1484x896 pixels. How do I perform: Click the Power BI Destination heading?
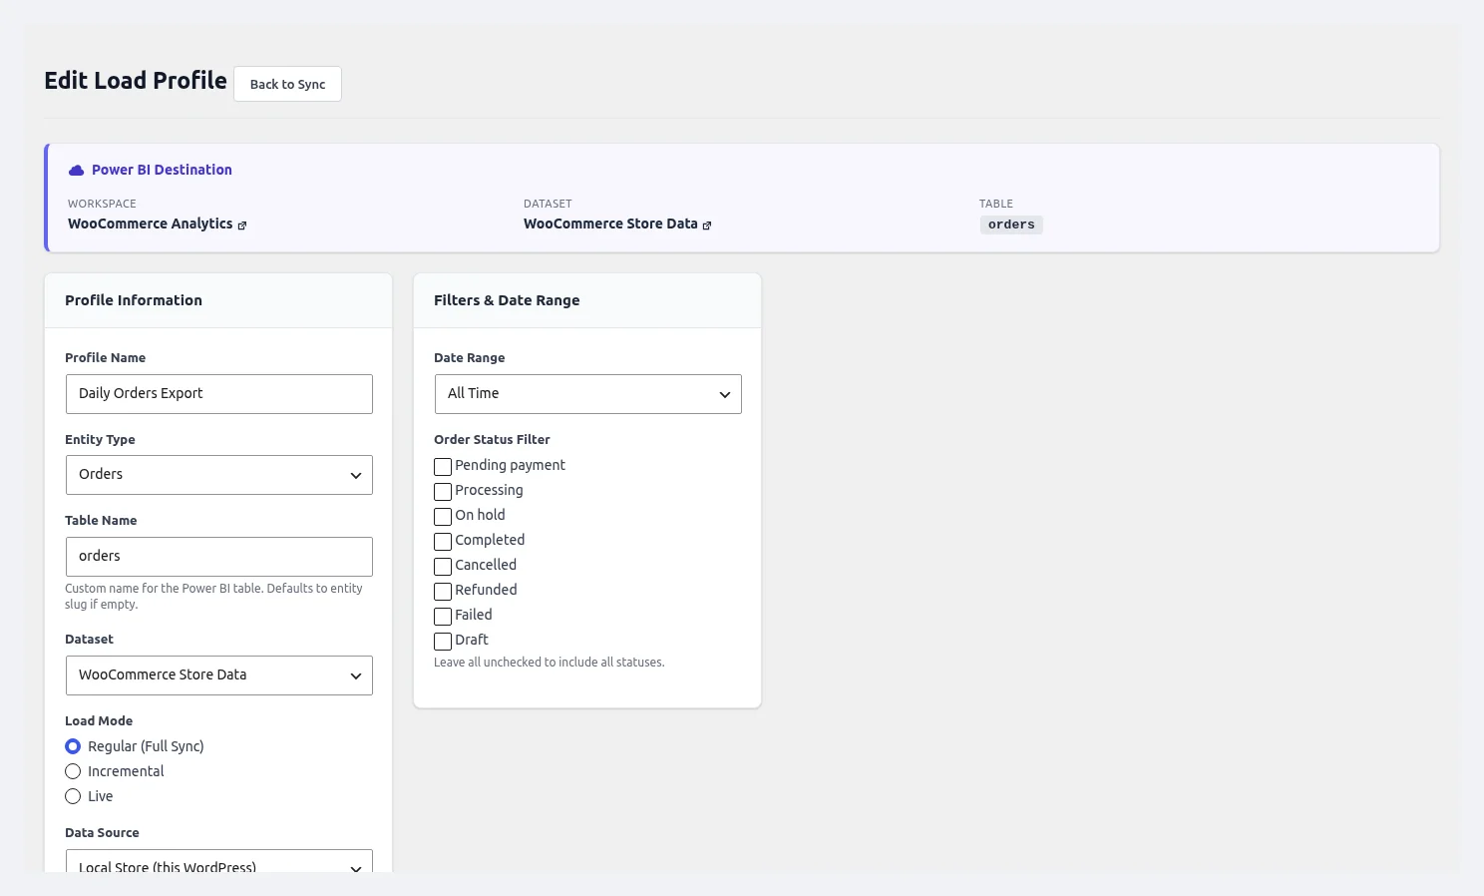pos(162,170)
